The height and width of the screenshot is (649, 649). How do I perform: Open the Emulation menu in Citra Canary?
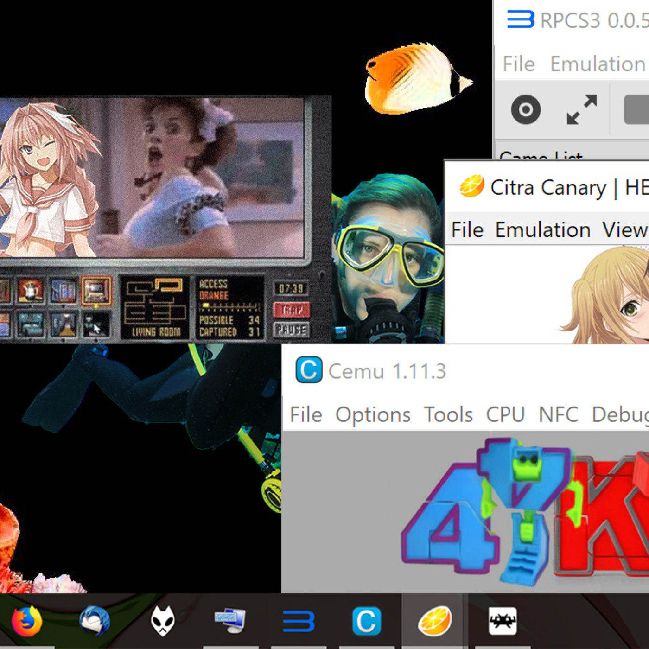coord(543,230)
